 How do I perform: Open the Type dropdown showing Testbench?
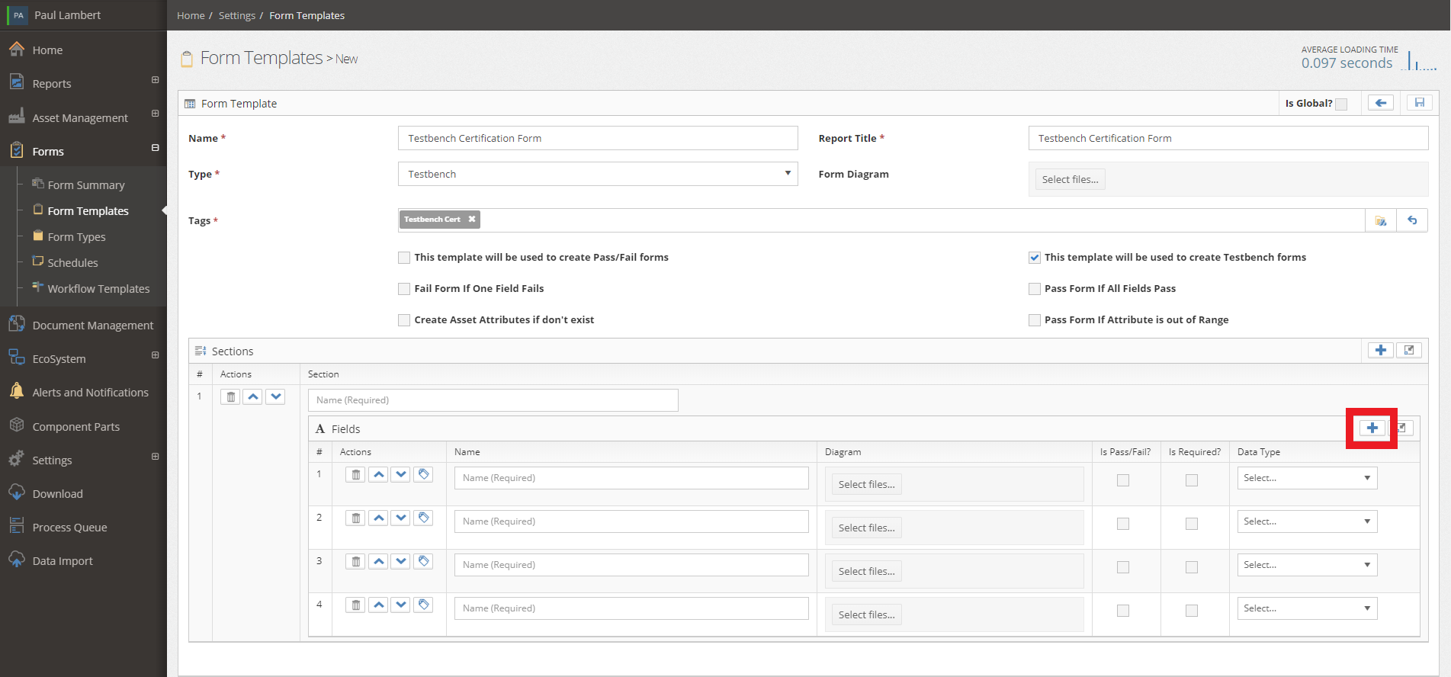(x=598, y=174)
